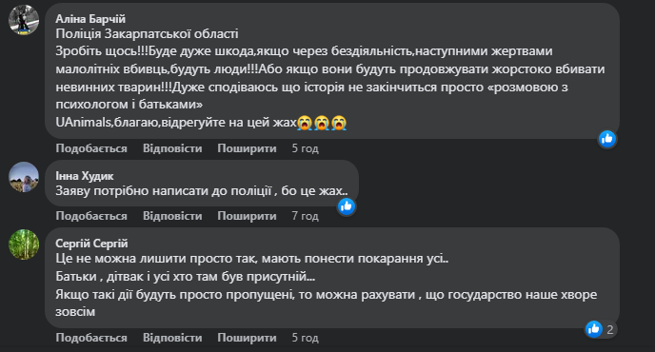The image size is (655, 352).
Task: Open Сергій Сергій profile name link
Action: (x=91, y=243)
